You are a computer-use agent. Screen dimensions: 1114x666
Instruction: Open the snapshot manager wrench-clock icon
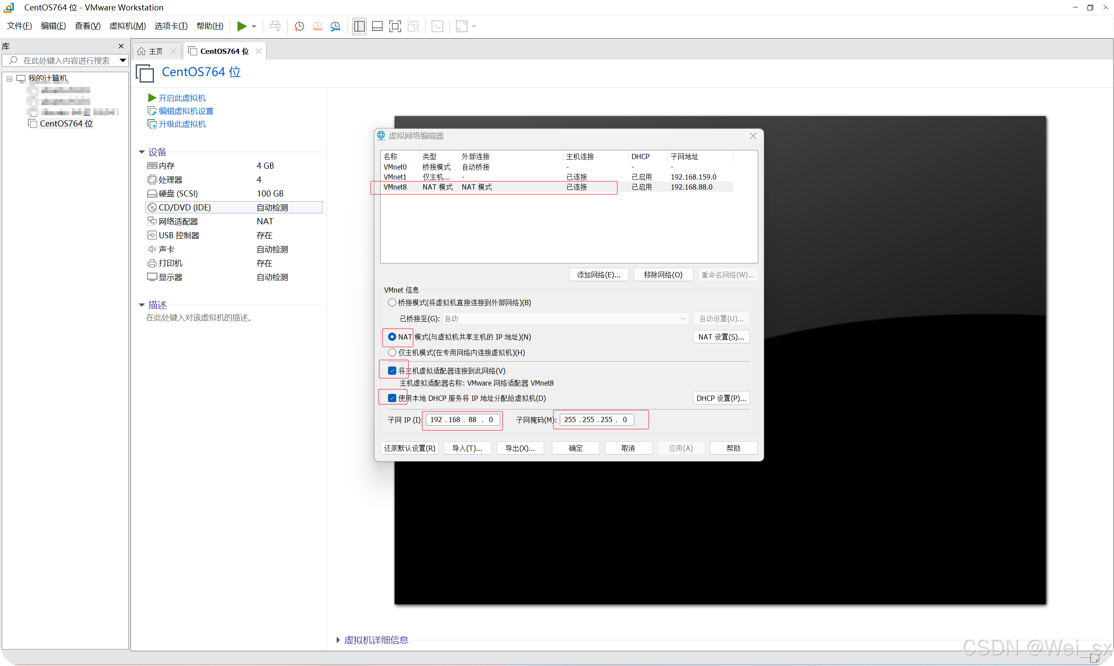coord(335,27)
